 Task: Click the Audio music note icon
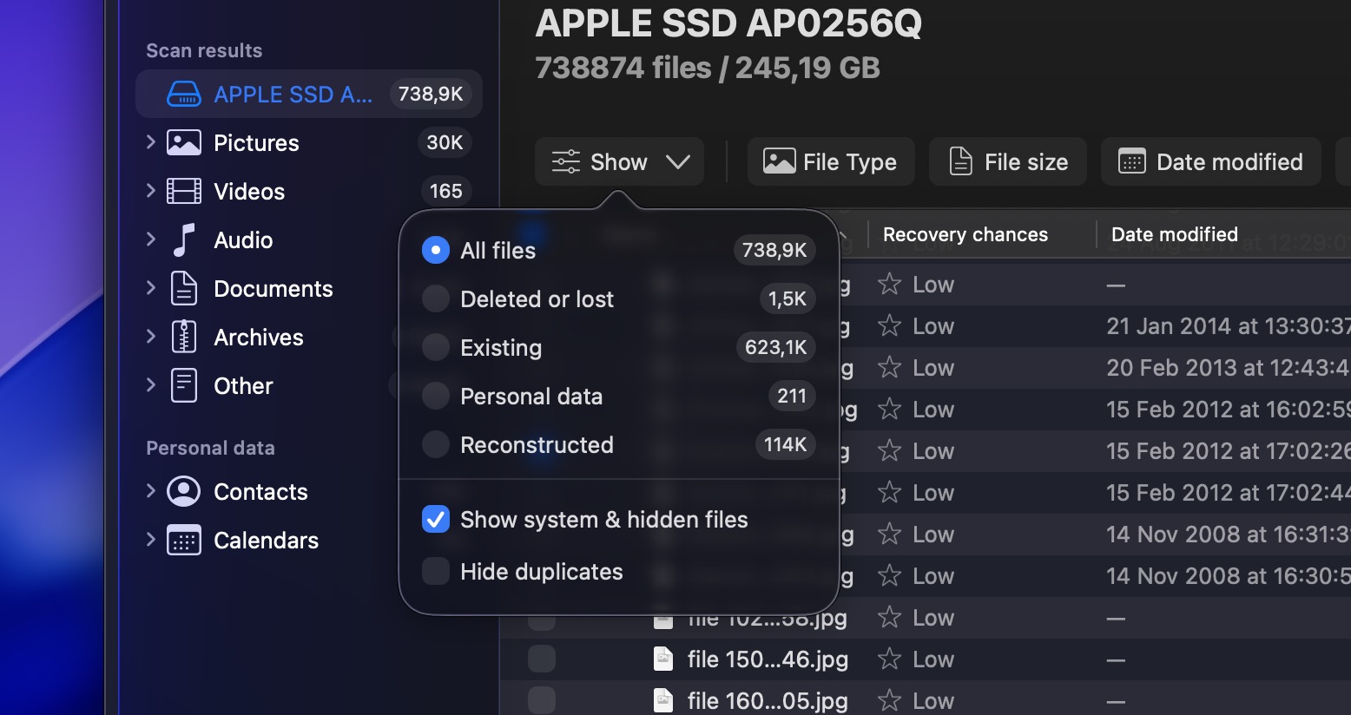coord(183,239)
